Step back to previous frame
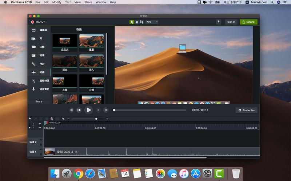 click(x=71, y=110)
